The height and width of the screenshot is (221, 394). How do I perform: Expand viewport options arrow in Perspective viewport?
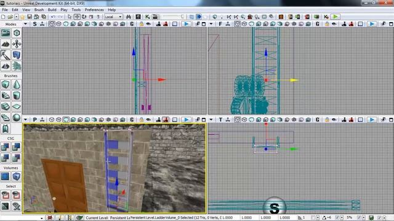tap(25, 120)
